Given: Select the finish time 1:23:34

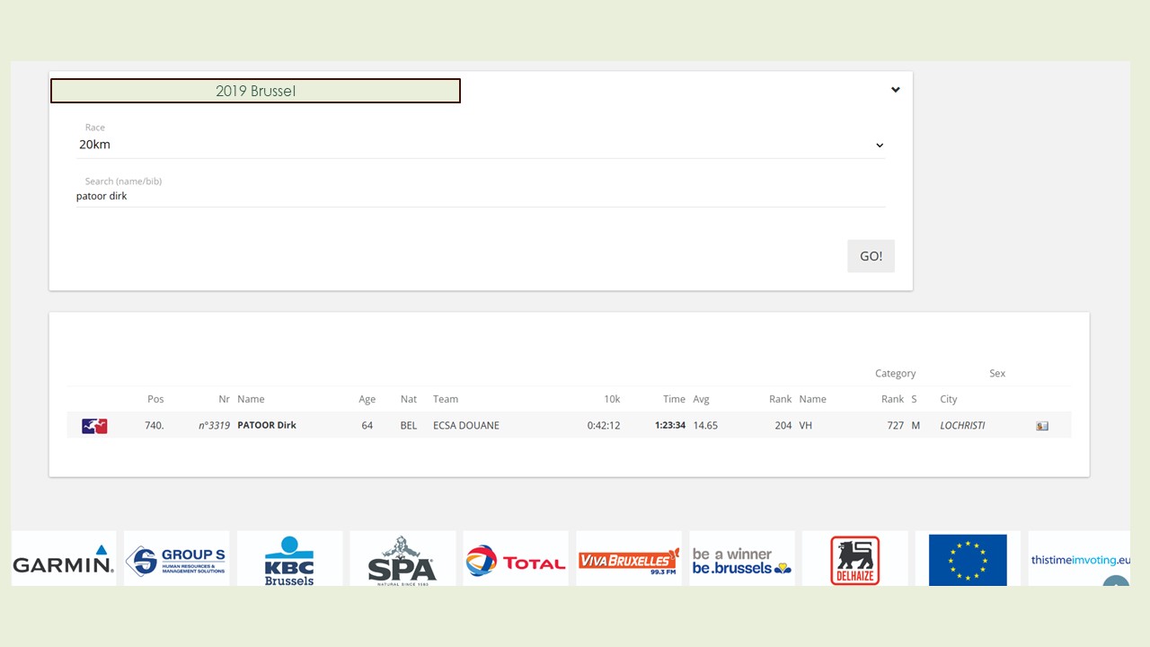Looking at the screenshot, I should (670, 425).
